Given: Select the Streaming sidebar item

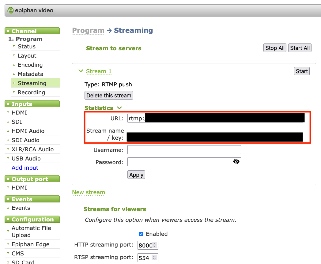Looking at the screenshot, I should pos(35,83).
